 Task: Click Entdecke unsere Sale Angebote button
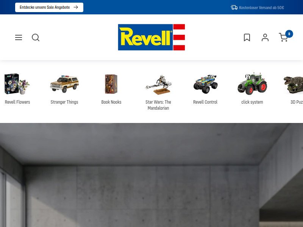(x=49, y=7)
